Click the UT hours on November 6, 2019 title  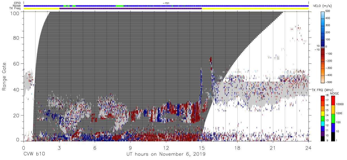(x=166, y=154)
